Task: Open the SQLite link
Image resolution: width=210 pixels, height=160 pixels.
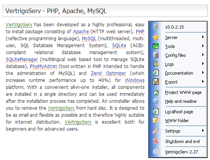Action: (119, 46)
